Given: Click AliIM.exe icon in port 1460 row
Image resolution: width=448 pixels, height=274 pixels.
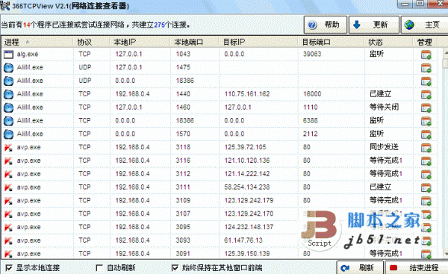Looking at the screenshot, I should tap(8, 108).
